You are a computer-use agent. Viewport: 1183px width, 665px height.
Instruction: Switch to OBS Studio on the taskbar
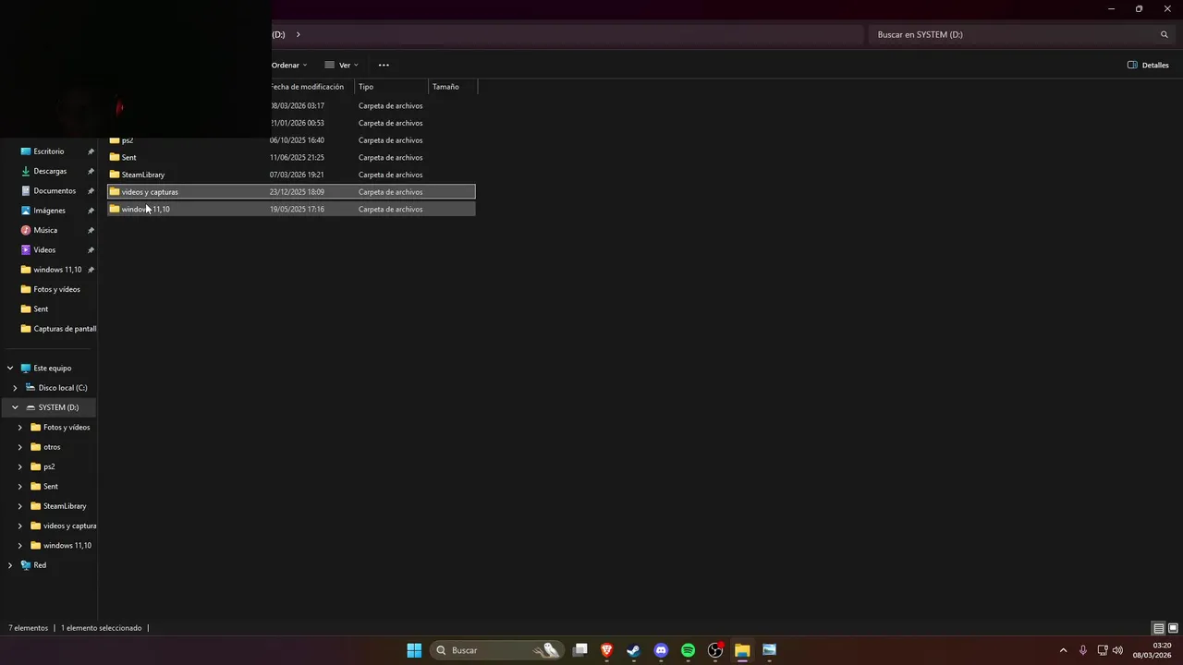714,650
